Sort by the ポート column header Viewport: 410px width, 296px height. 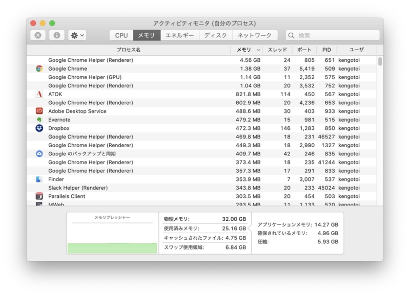point(304,50)
